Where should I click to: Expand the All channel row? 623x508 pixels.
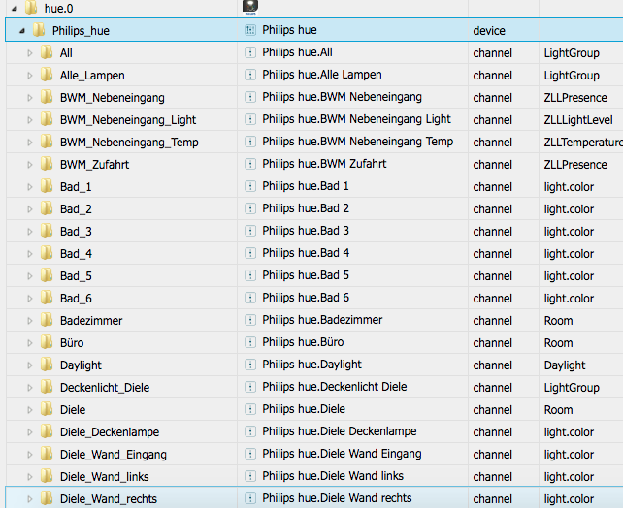30,52
